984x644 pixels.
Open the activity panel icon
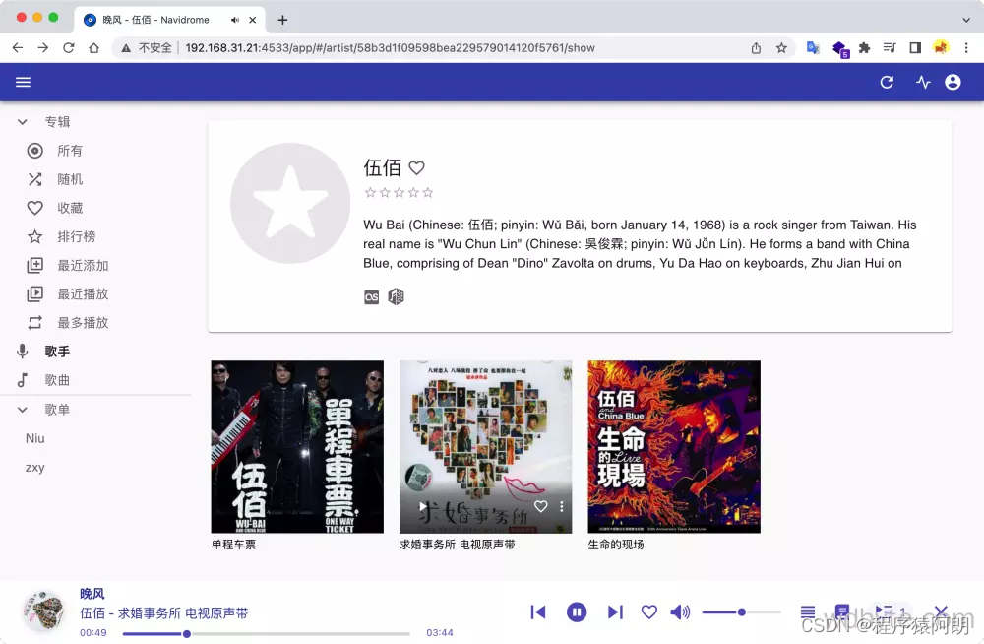[923, 83]
